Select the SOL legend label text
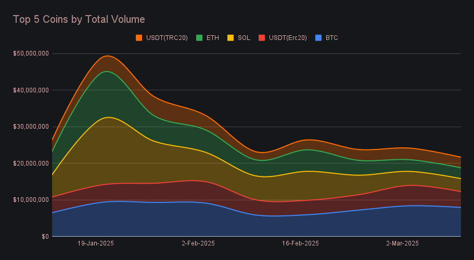Image resolution: width=474 pixels, height=260 pixels. [x=244, y=37]
